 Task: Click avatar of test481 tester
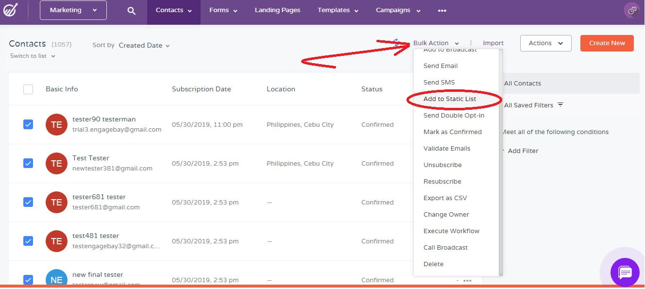(x=56, y=241)
